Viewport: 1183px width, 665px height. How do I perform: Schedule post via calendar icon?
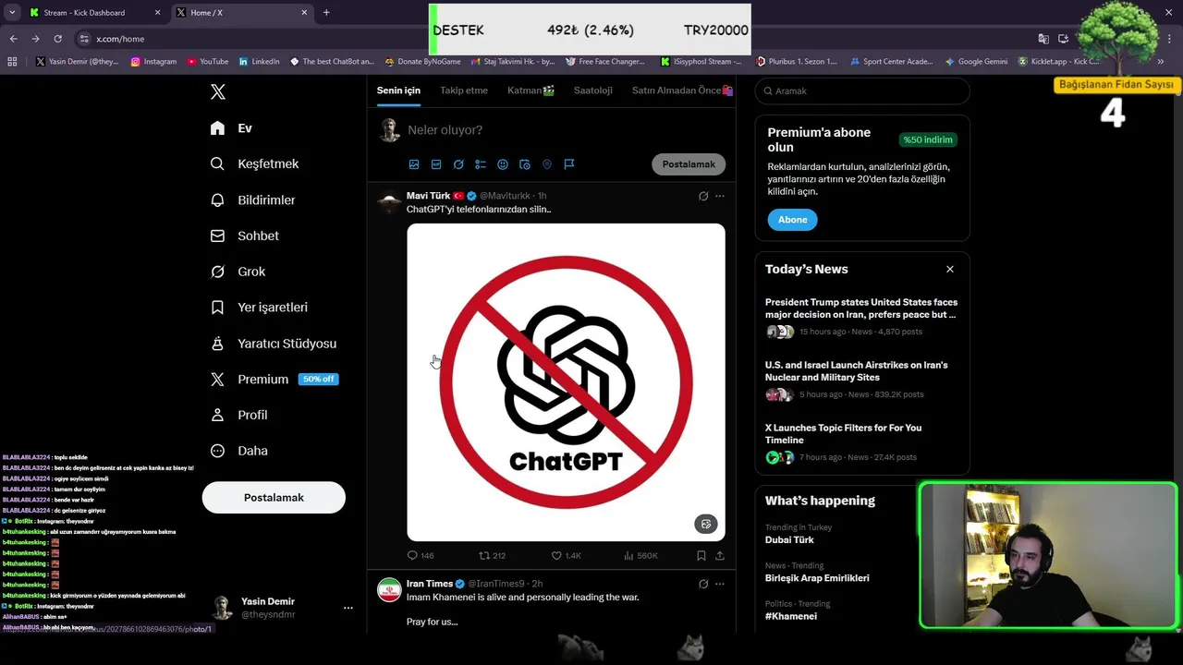click(525, 164)
